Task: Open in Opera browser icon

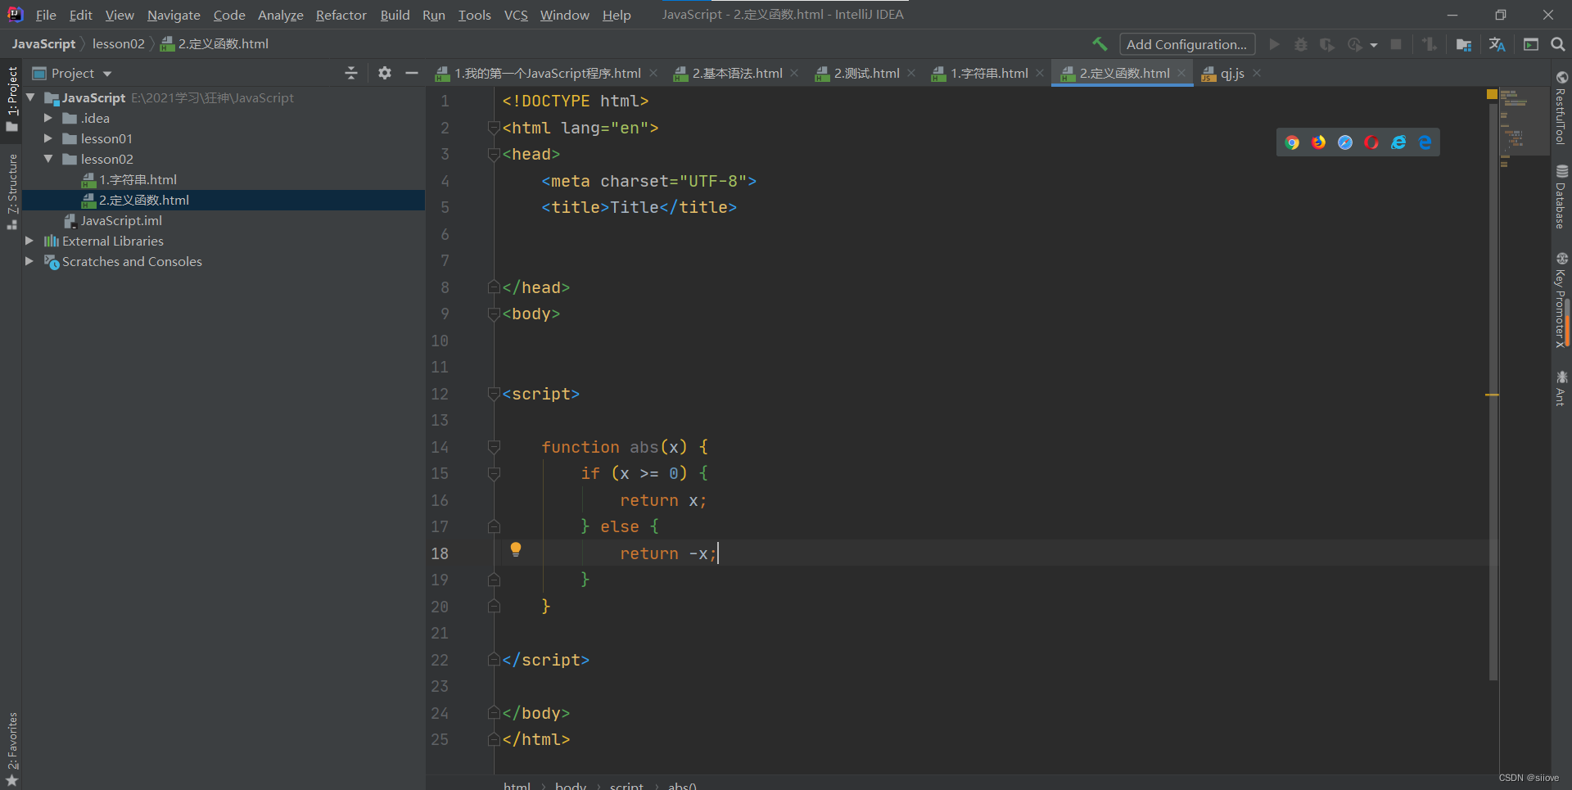Action: pos(1371,142)
